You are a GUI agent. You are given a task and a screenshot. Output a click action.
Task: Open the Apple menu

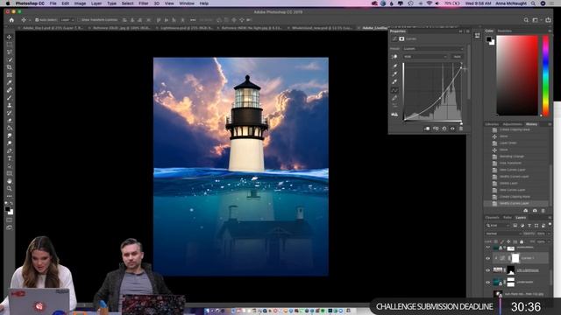pyautogui.click(x=7, y=3)
